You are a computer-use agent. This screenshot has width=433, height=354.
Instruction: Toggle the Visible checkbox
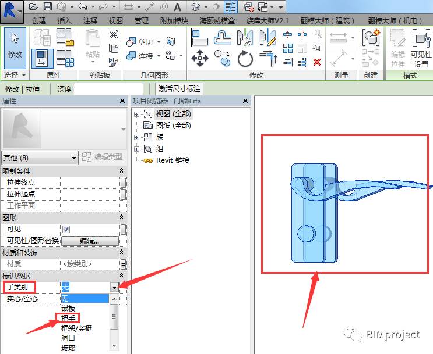pos(66,229)
